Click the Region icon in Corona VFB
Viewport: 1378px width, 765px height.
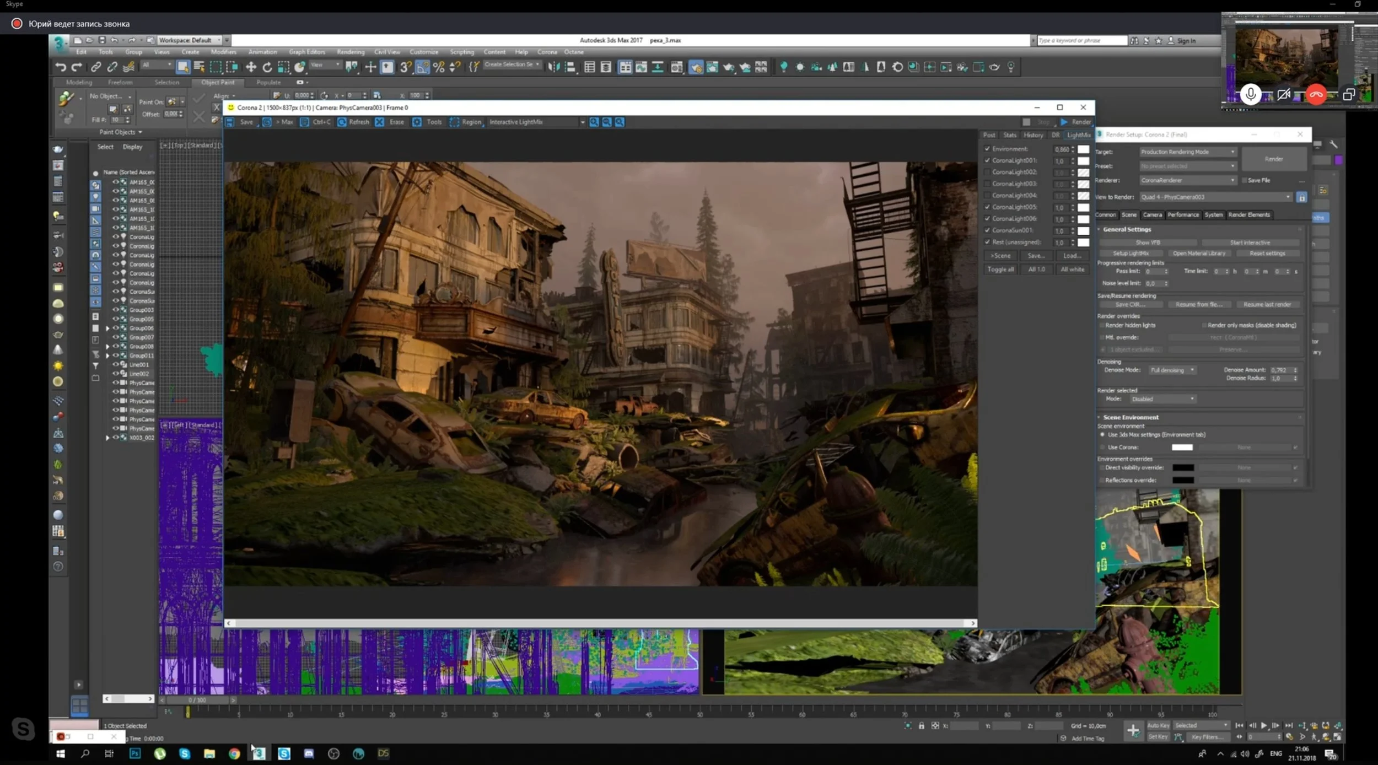(454, 122)
